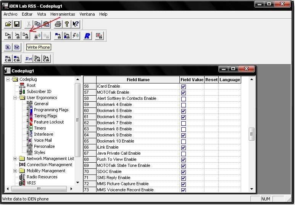The width and height of the screenshot is (295, 205).
Task: Click the field table vertical scrollbar thumb
Action: [x=252, y=134]
